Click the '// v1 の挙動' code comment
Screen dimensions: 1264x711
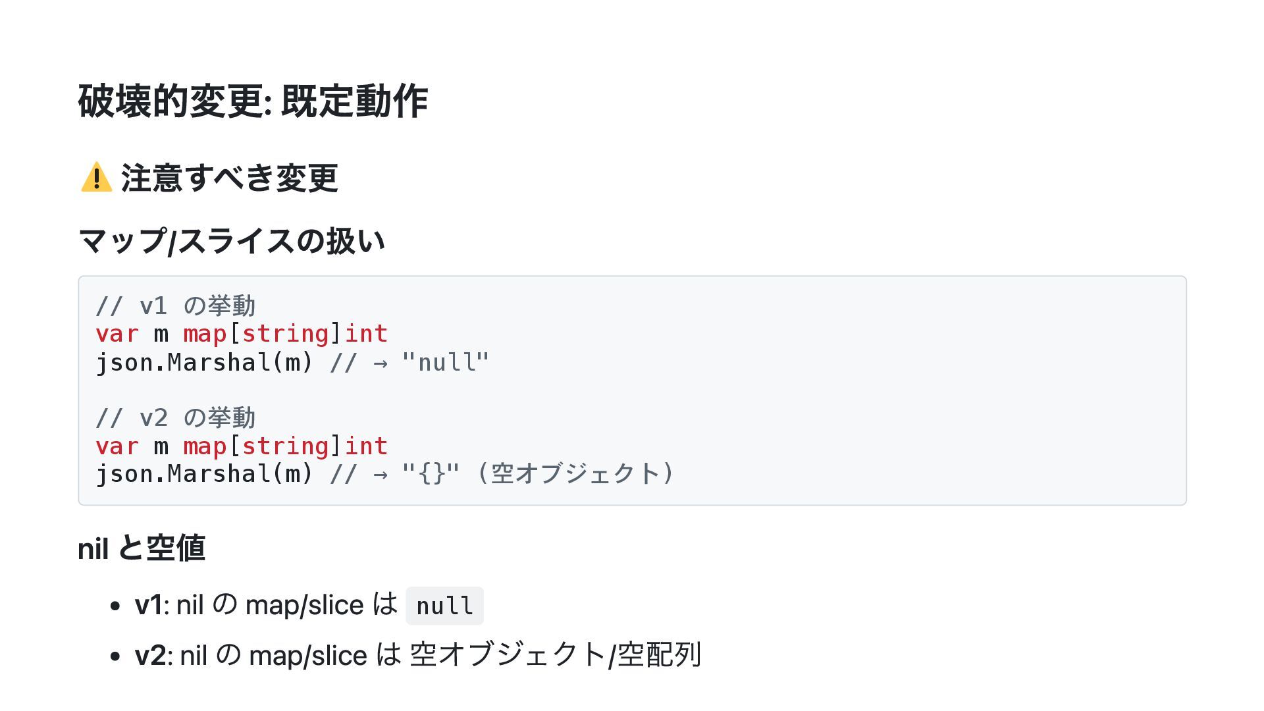click(x=175, y=305)
